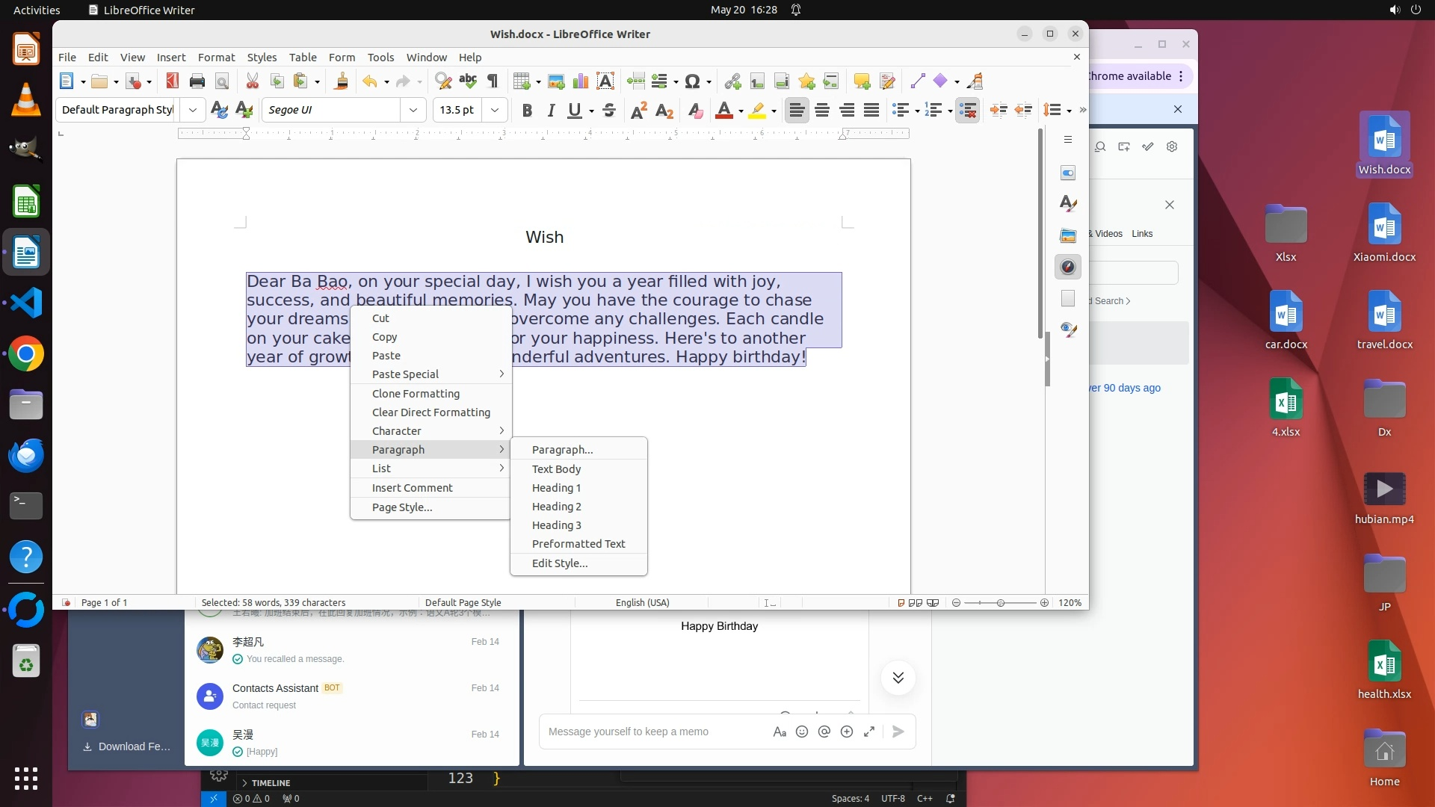Toggle Bold formatting

click(x=527, y=111)
